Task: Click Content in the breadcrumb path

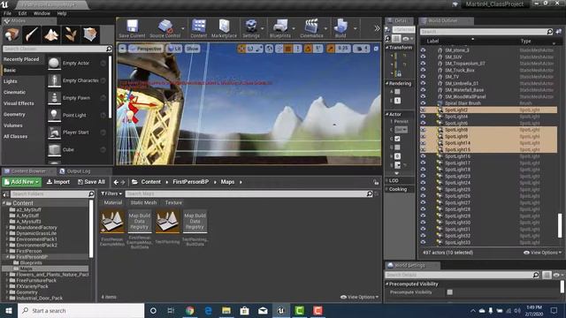Action: (151, 182)
